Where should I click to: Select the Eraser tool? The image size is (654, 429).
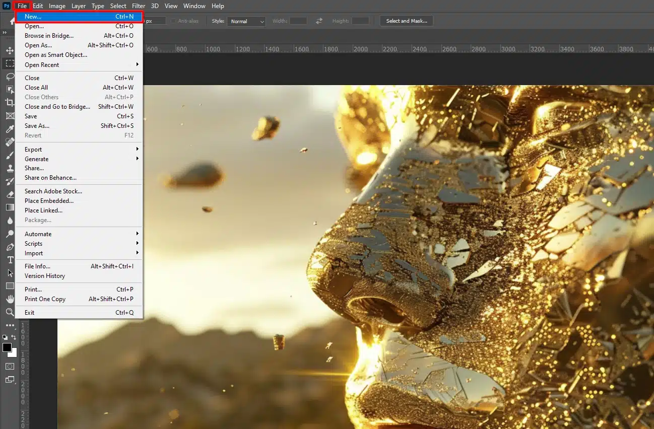click(10, 194)
